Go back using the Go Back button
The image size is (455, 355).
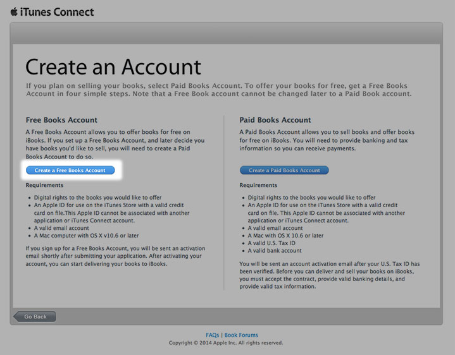35,316
